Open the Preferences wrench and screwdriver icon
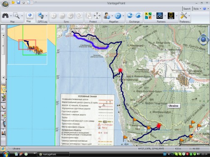Image resolution: width=210 pixels, height=157 pixels. coord(184,16)
